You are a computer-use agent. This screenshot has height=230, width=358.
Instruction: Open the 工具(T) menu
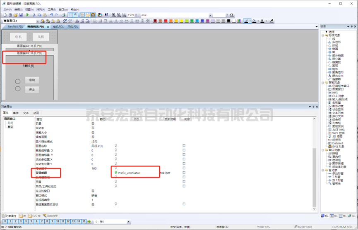pyautogui.click(x=51, y=9)
